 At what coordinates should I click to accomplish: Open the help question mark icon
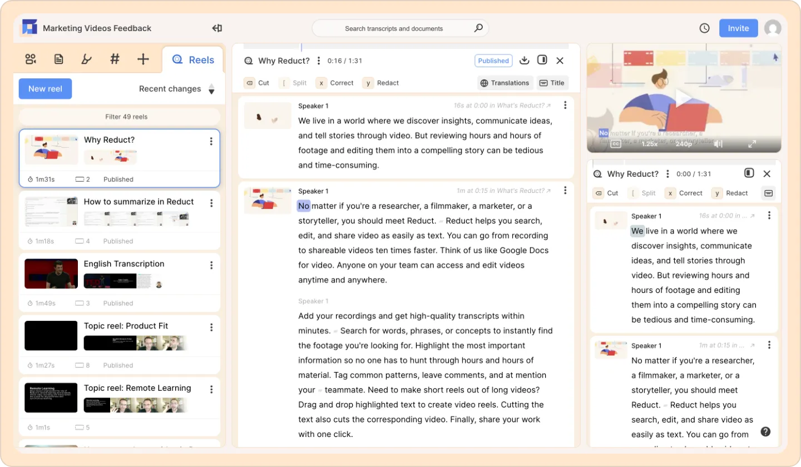[x=766, y=431]
